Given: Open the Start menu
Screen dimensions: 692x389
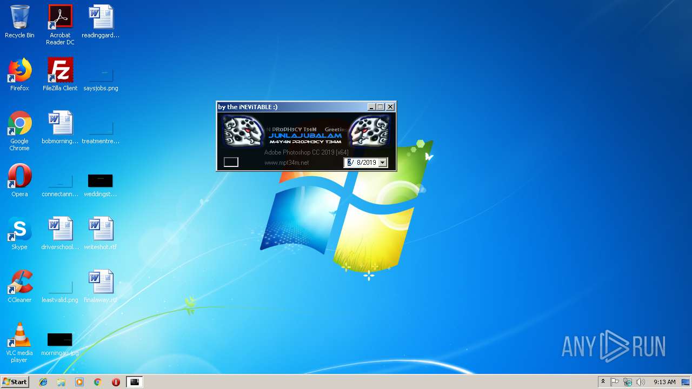Looking at the screenshot, I should pos(16,382).
